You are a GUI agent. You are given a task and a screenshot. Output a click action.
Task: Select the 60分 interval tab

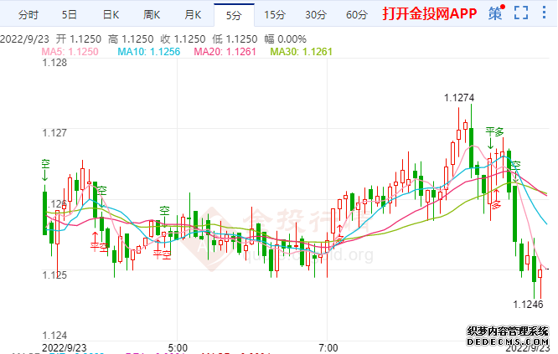(x=357, y=15)
